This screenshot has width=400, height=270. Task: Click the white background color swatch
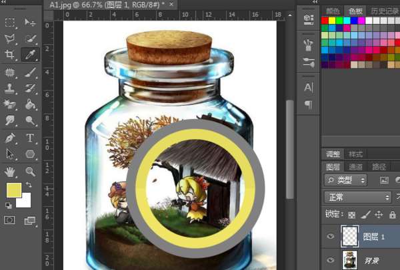pos(25,202)
